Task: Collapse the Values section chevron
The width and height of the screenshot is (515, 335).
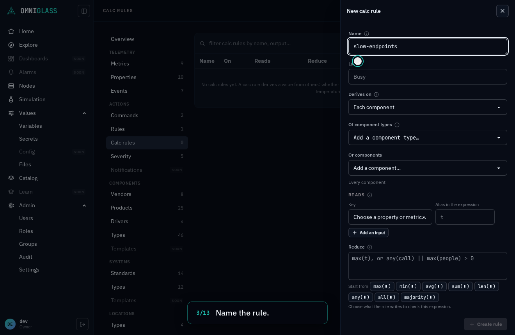Action: [x=84, y=113]
